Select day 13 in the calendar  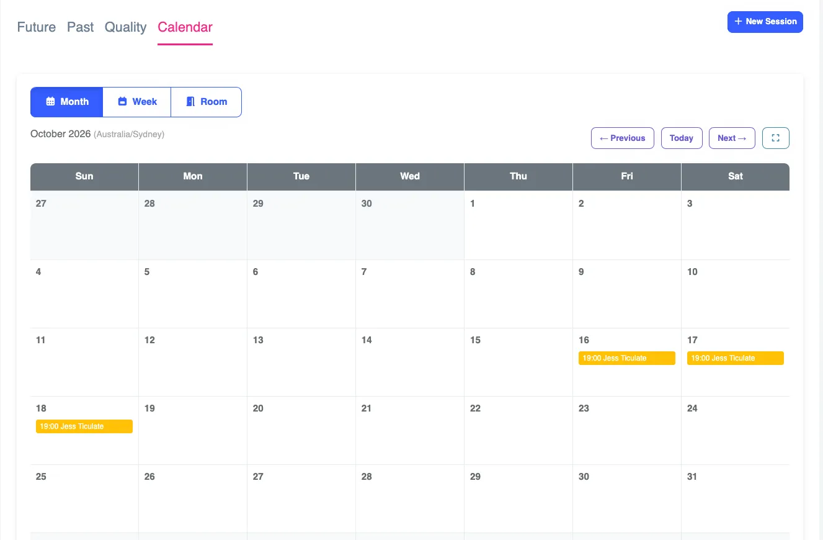point(301,362)
